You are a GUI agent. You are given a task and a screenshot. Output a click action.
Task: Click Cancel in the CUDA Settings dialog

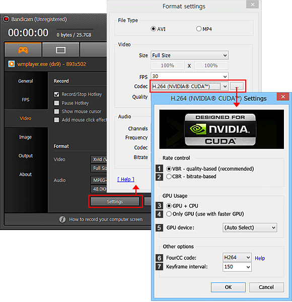[266, 287]
